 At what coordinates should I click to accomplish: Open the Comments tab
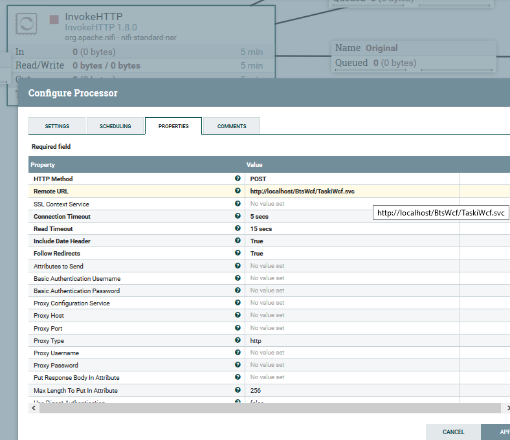pyautogui.click(x=231, y=126)
